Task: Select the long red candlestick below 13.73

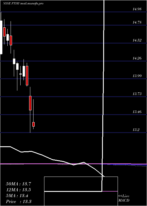Action: point(30,103)
